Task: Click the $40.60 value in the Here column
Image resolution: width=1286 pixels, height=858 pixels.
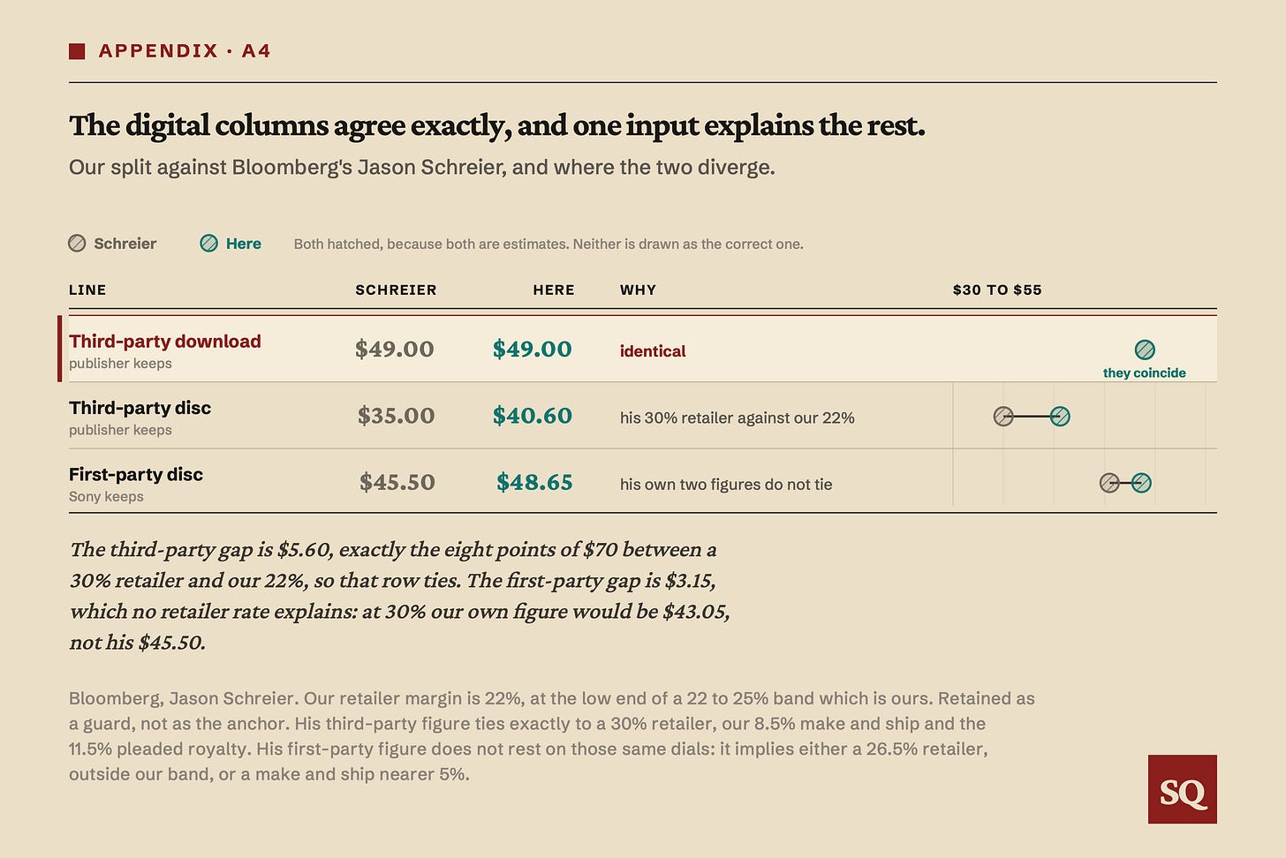Action: point(533,416)
